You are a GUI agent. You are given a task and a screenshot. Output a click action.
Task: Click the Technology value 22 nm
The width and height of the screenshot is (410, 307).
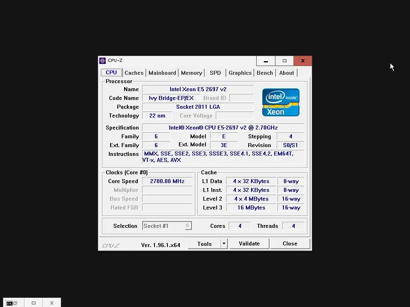[x=157, y=116]
